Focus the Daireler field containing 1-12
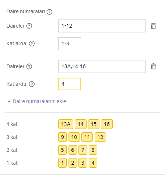 [102, 26]
